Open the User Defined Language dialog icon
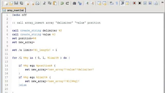Image resolution: width=165 pixels, height=93 pixels. tap(127, 3)
